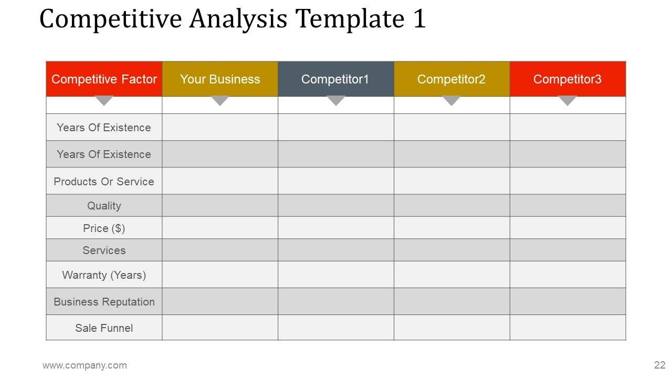This screenshot has width=672, height=378.
Task: Select the Warranty (Years) row label
Action: coord(104,275)
